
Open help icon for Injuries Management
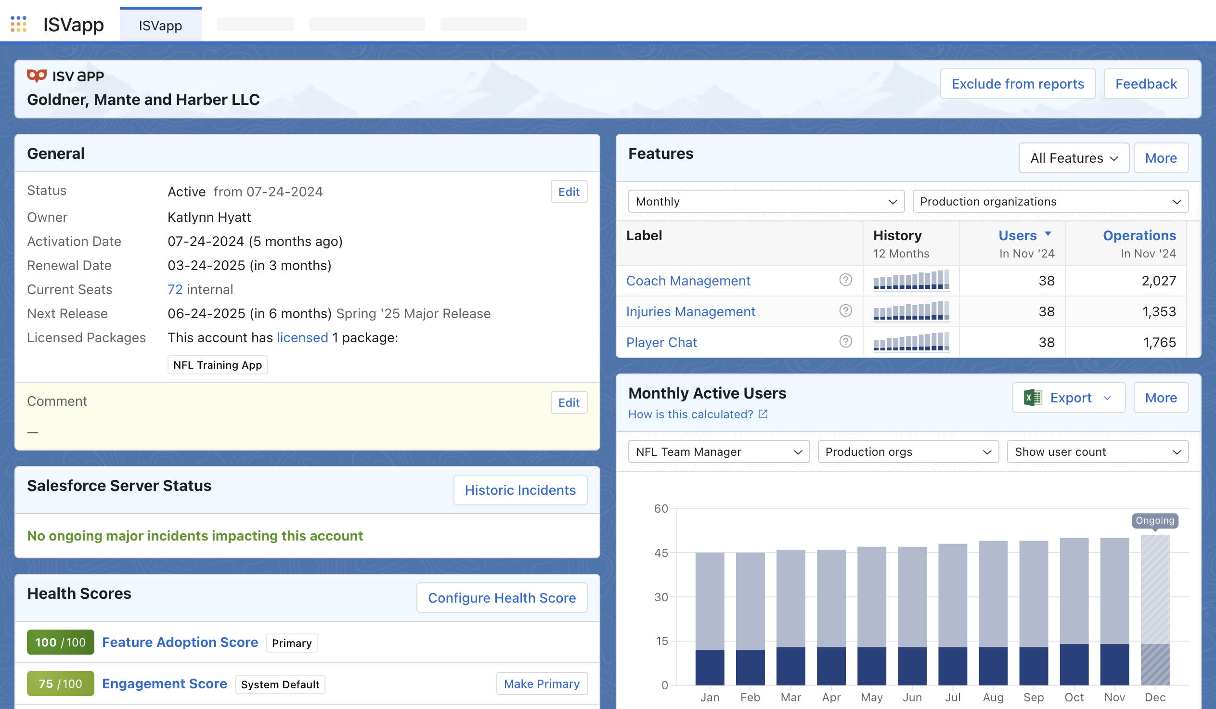pyautogui.click(x=845, y=310)
